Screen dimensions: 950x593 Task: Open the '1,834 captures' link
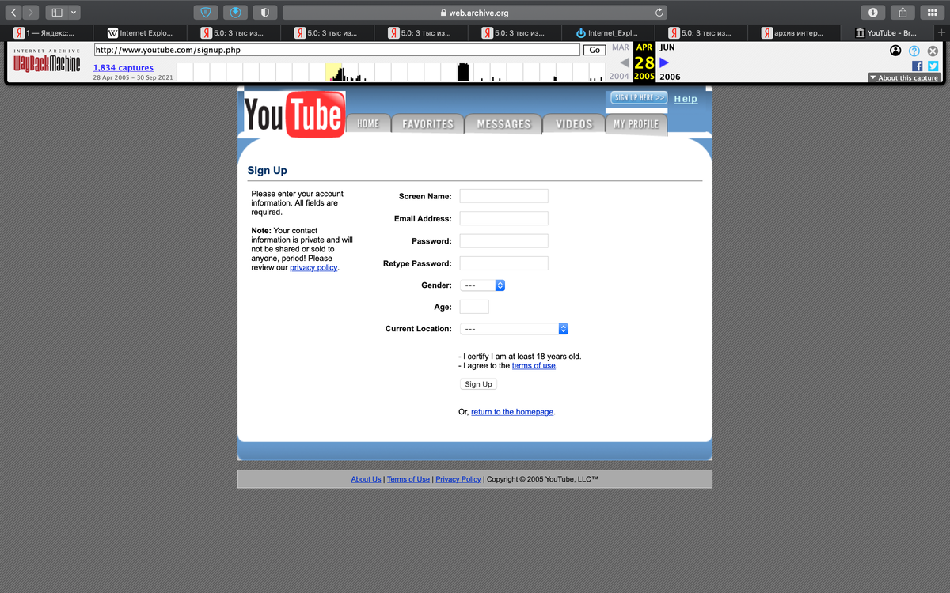click(123, 68)
